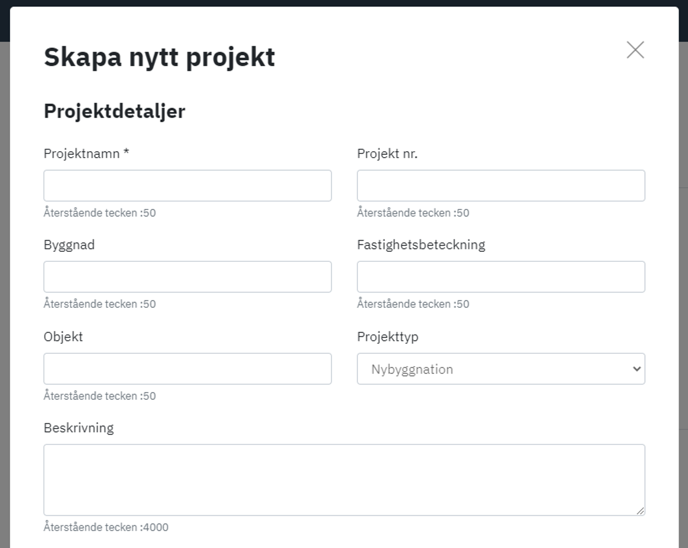Click the Beskrivning textarea resize handle

point(640,511)
